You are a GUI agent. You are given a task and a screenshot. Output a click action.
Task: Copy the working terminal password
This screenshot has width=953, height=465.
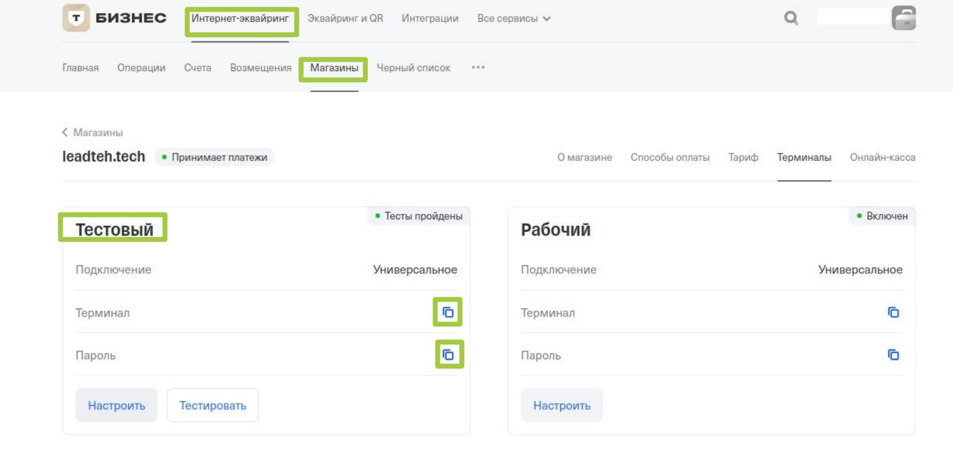pyautogui.click(x=893, y=355)
